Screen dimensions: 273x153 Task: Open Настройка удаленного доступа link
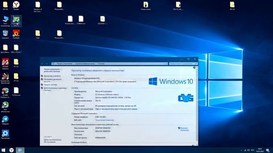point(52,80)
